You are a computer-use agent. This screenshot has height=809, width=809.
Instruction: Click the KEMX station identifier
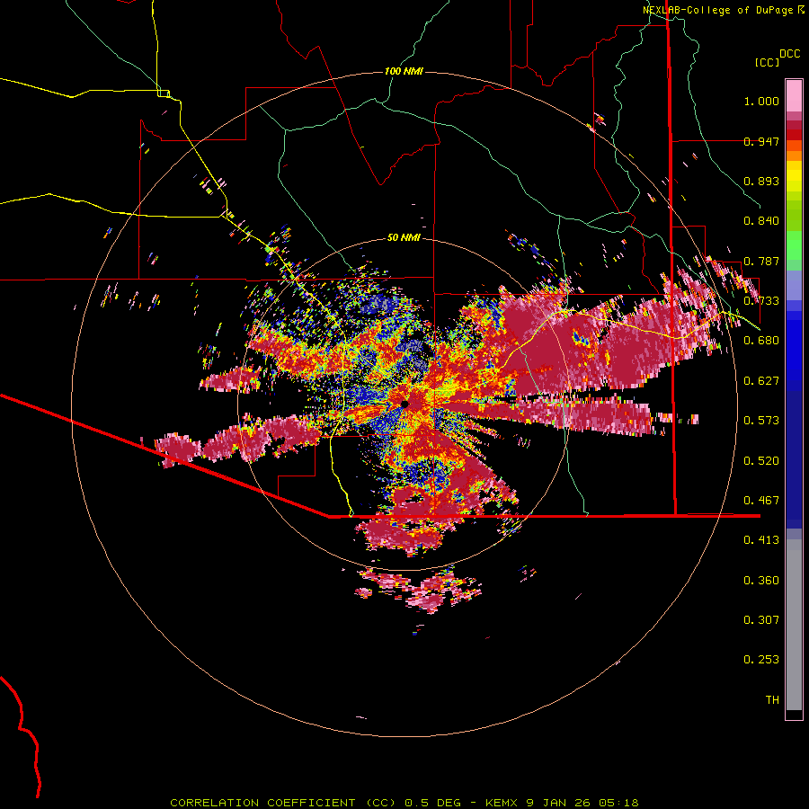pos(503,803)
